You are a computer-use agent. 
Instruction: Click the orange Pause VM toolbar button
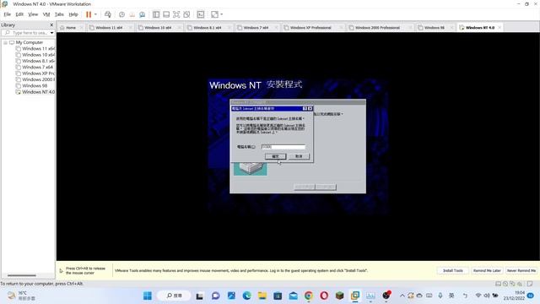pyautogui.click(x=89, y=14)
